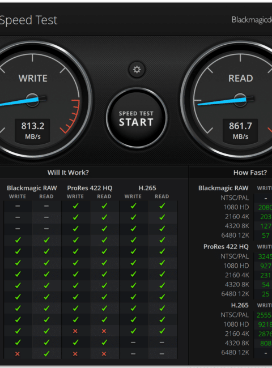Click the blue needle on the READ gauge
The height and width of the screenshot is (368, 272).
pos(222,101)
